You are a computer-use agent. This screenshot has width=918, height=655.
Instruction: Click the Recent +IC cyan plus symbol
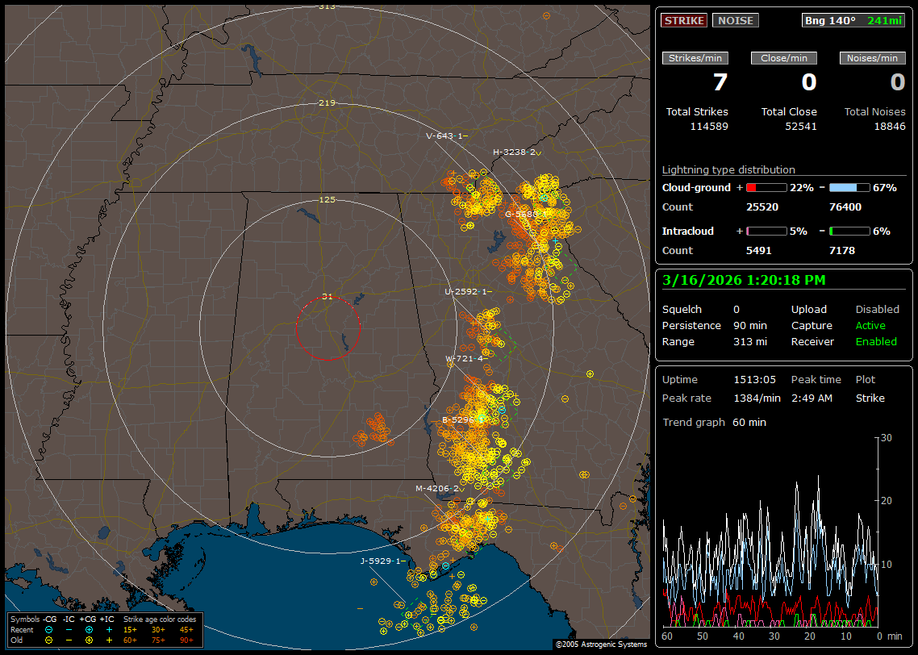click(109, 629)
